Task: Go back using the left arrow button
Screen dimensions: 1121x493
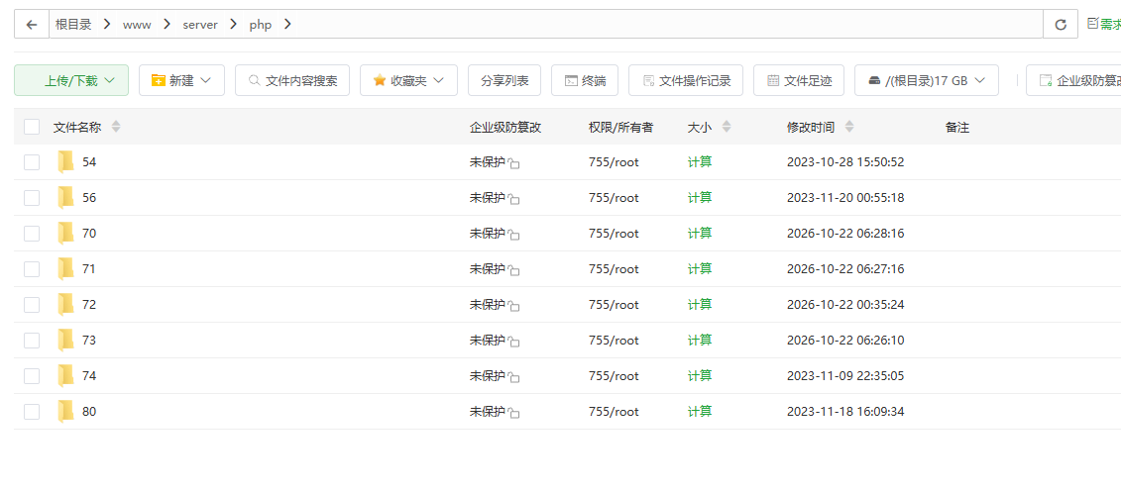Action: [x=32, y=25]
